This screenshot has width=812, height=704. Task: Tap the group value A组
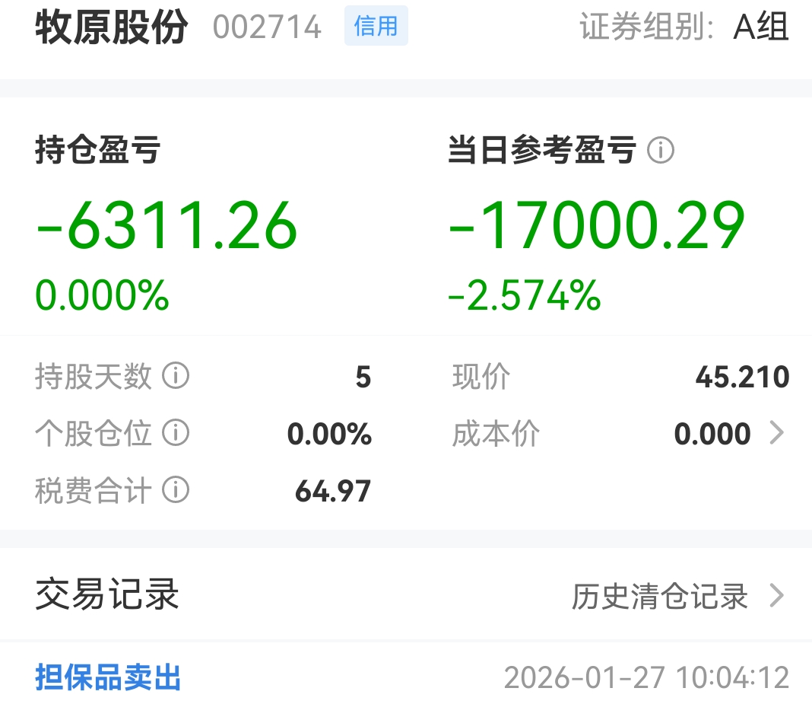(761, 27)
